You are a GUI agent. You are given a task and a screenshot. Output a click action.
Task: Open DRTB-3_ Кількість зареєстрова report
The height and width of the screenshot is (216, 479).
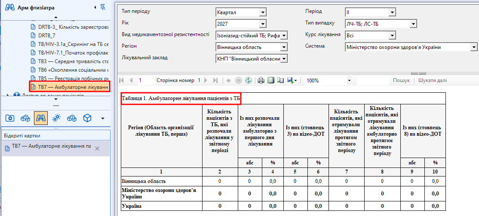pyautogui.click(x=70, y=27)
